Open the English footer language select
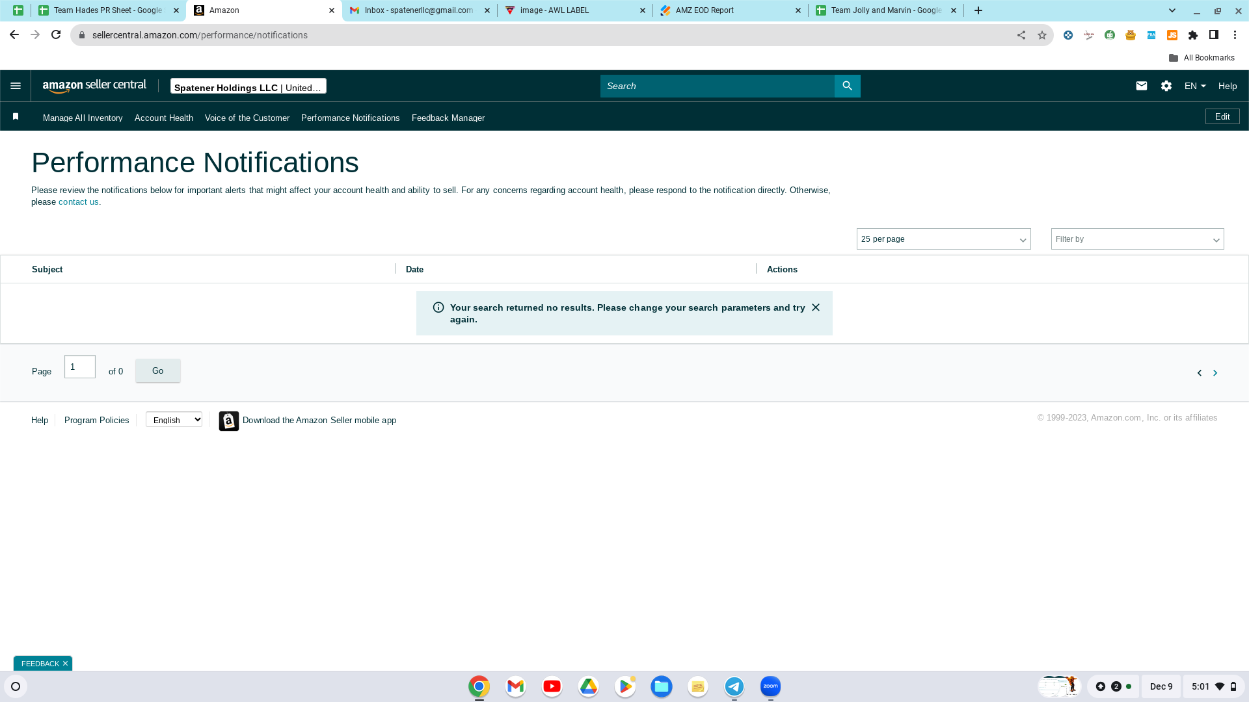The image size is (1249, 702). (174, 420)
